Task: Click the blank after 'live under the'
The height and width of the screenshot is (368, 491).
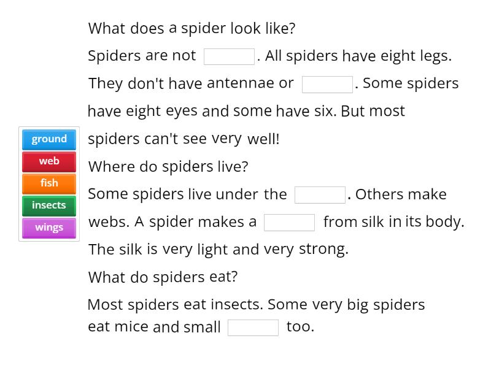Action: [320, 194]
